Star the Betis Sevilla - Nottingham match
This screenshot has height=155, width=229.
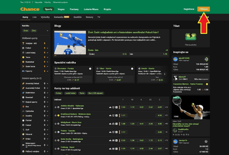tap(56, 140)
